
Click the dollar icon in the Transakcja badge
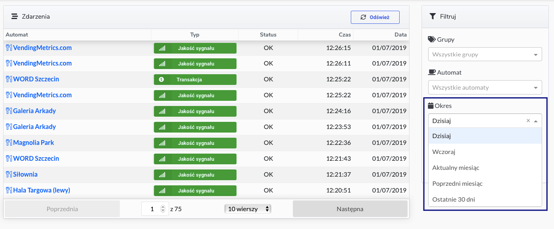click(x=162, y=79)
